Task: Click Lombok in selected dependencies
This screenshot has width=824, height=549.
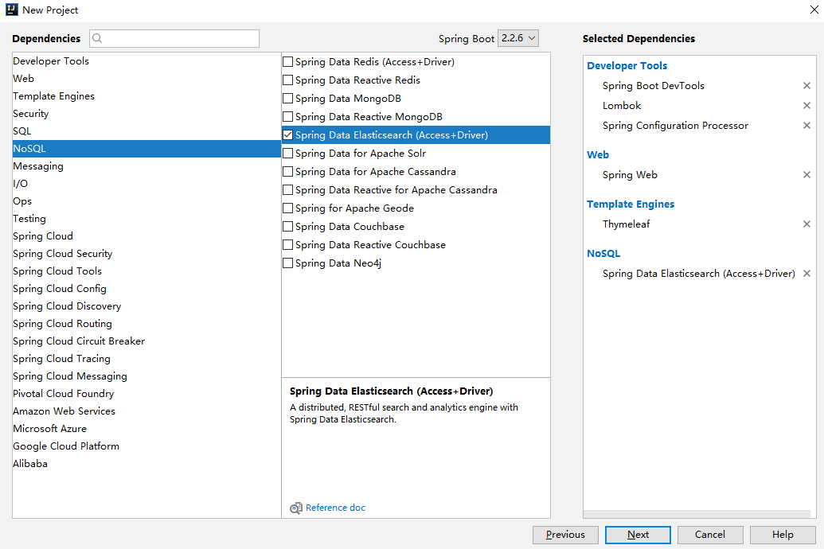Action: 622,106
